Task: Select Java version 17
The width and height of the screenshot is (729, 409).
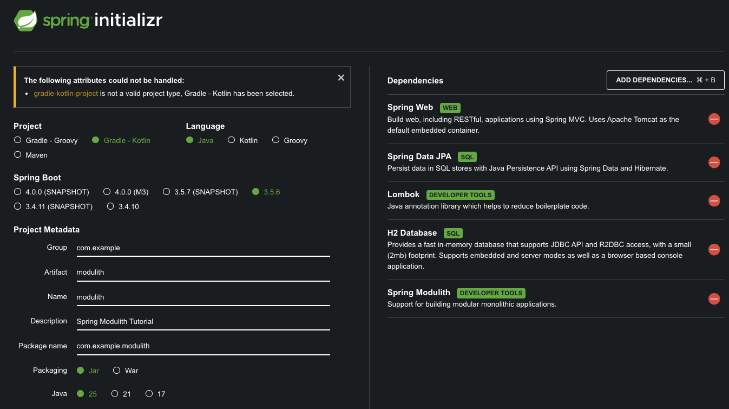Action: pyautogui.click(x=149, y=394)
